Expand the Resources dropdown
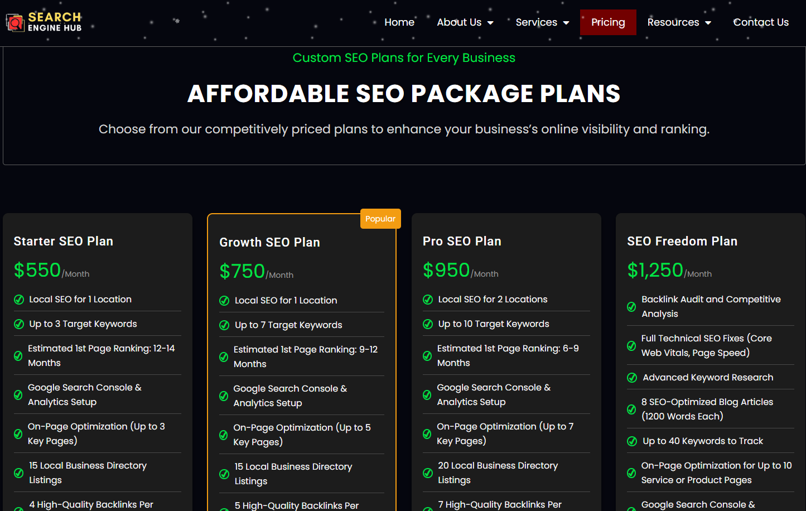Screen dimensions: 806x511 (x=679, y=22)
